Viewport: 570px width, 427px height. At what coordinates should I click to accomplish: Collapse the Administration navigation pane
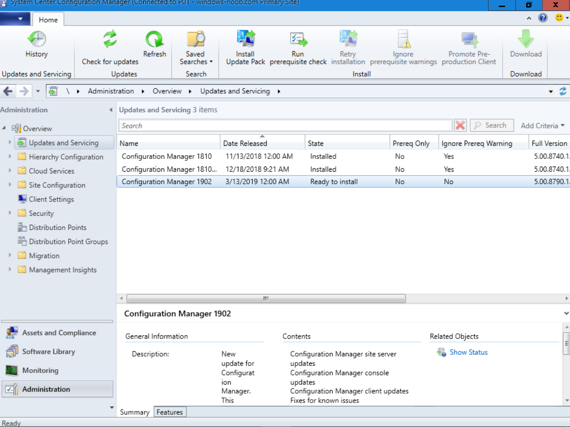pyautogui.click(x=111, y=110)
